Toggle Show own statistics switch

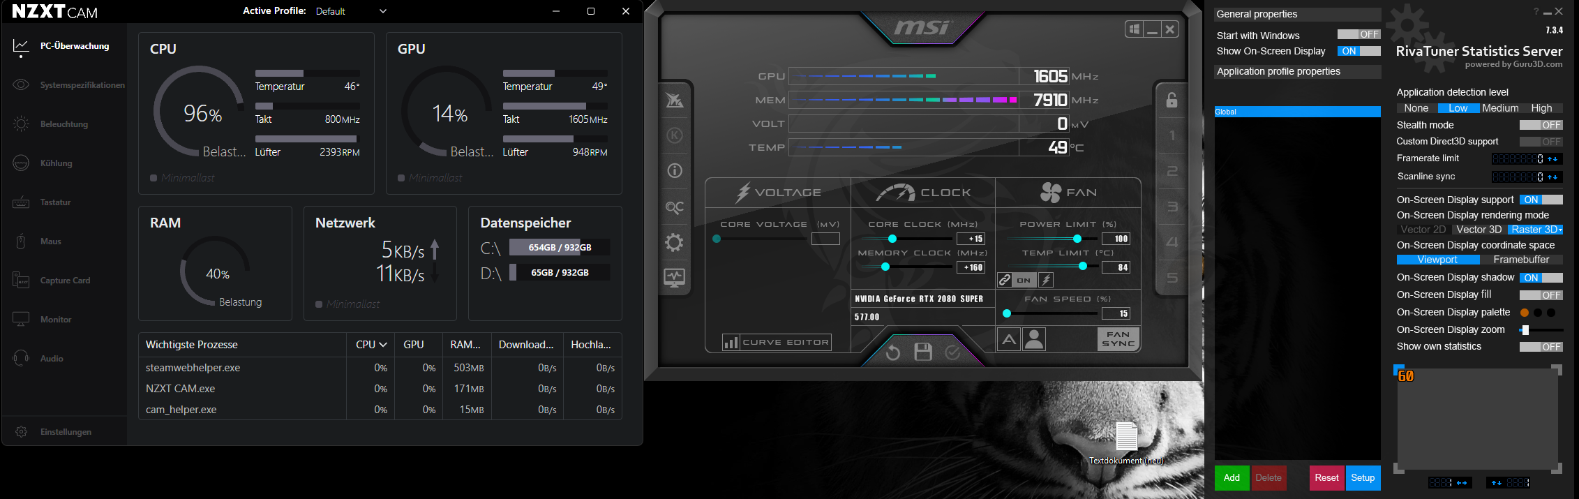coord(1541,347)
